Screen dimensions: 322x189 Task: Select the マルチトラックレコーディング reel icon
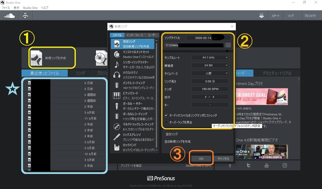pyautogui.click(x=117, y=127)
